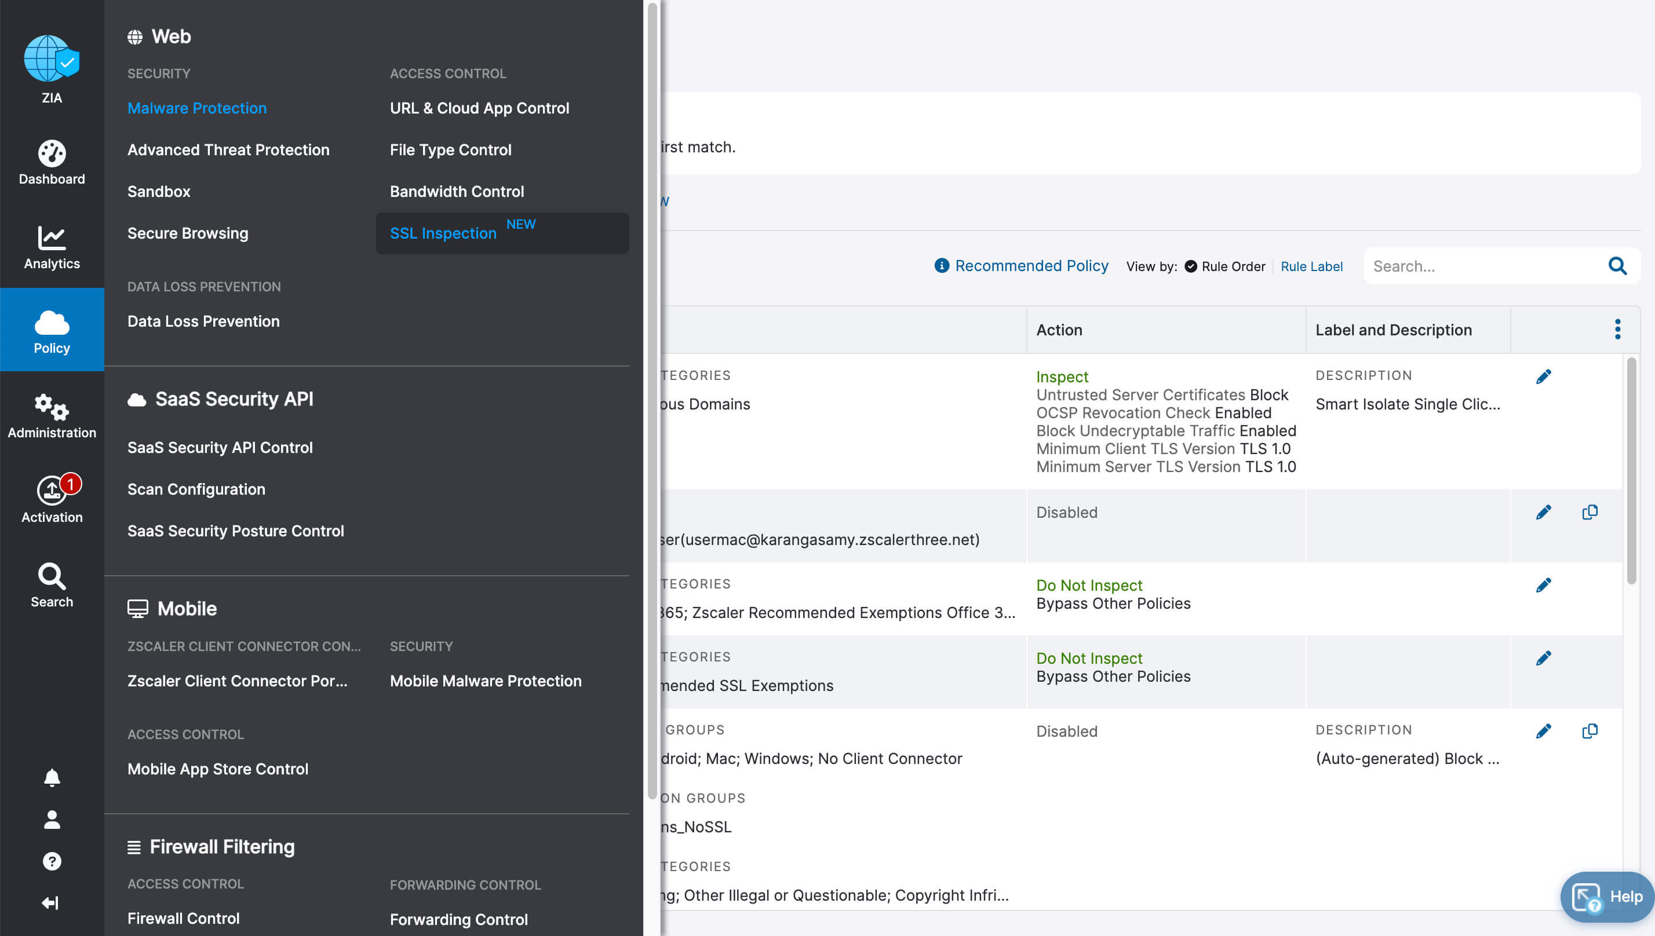Viewport: 1655px width, 936px height.
Task: Open Malware Protection menu item
Action: click(x=197, y=108)
